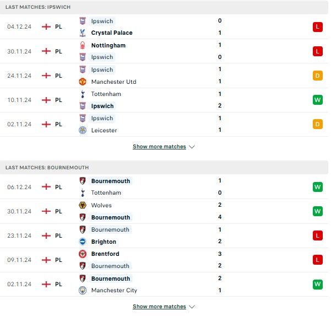The image size is (331, 316).
Task: Click the Leicester club crest
Action: [x=83, y=130]
